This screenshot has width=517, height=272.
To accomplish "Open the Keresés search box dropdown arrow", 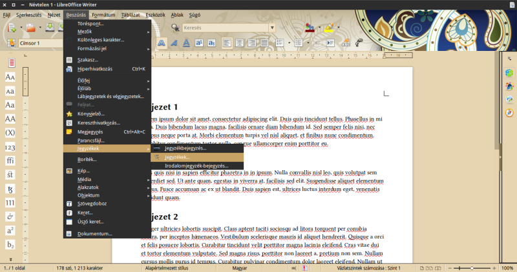I will click(x=272, y=28).
